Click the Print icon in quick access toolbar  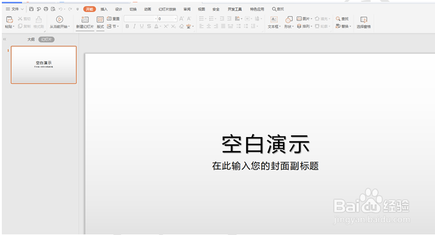tap(46, 9)
